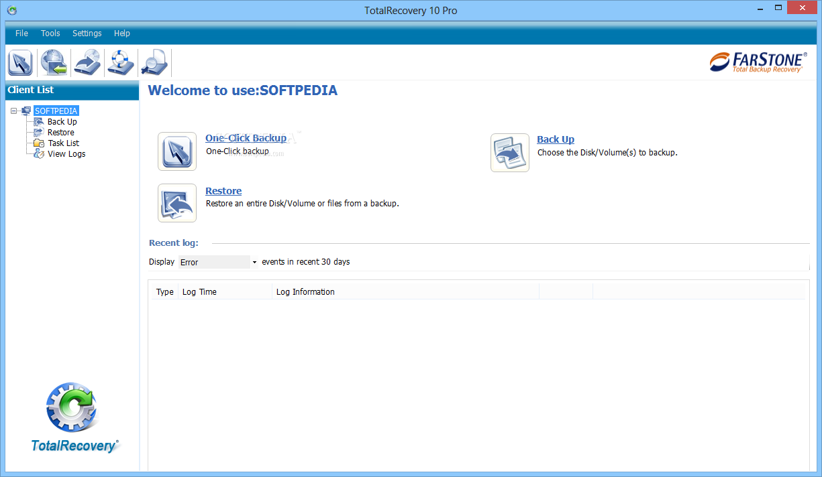Select Back Up label in the client tree
Screen dimensions: 822x477
(62, 122)
